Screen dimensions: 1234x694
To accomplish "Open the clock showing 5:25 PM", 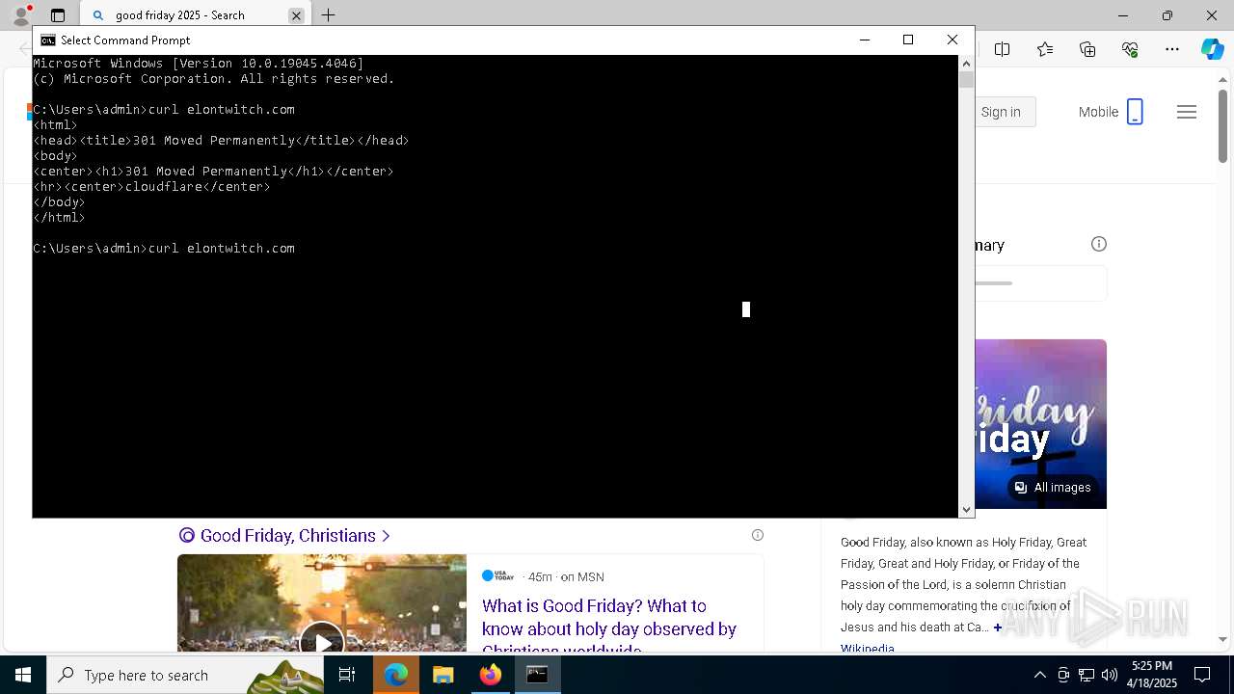I will click(x=1152, y=675).
